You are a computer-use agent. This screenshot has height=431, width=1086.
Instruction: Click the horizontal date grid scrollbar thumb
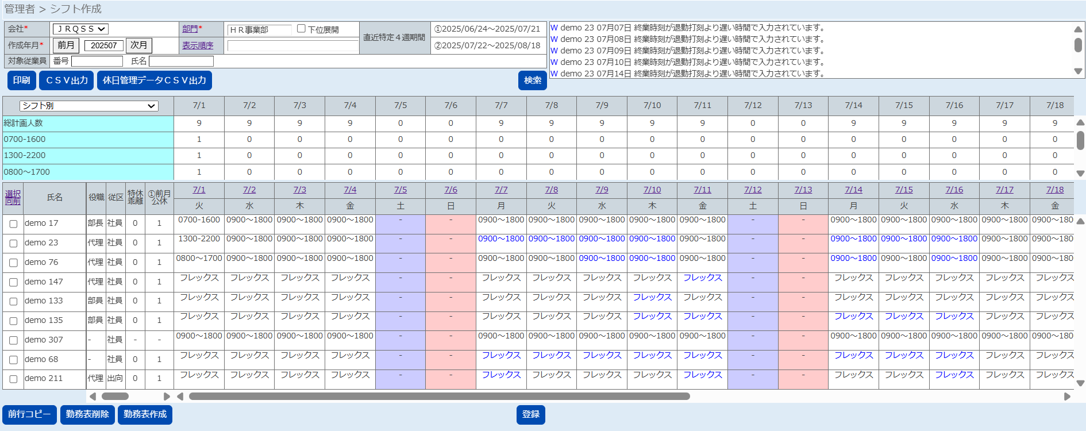439,397
